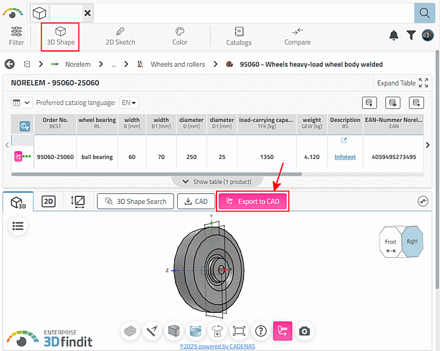Switch to the 3D view tab
Image resolution: width=440 pixels, height=351 pixels.
click(x=18, y=202)
